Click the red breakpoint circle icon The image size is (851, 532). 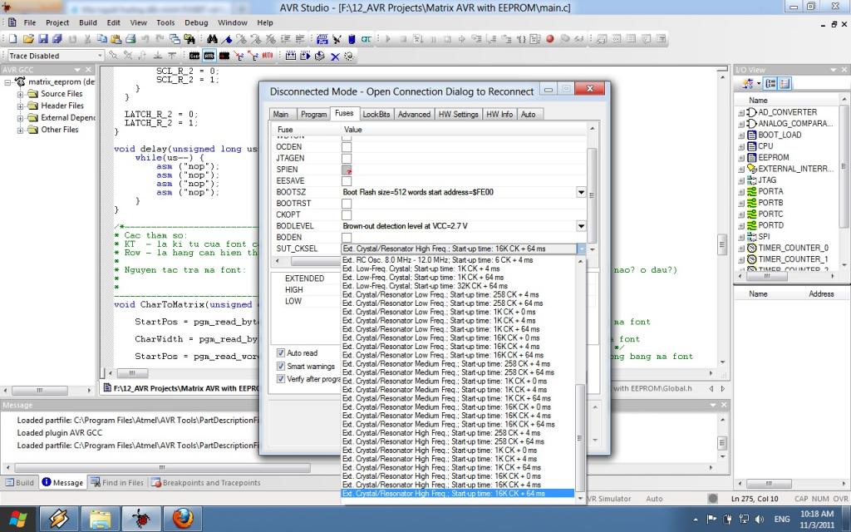[x=549, y=39]
